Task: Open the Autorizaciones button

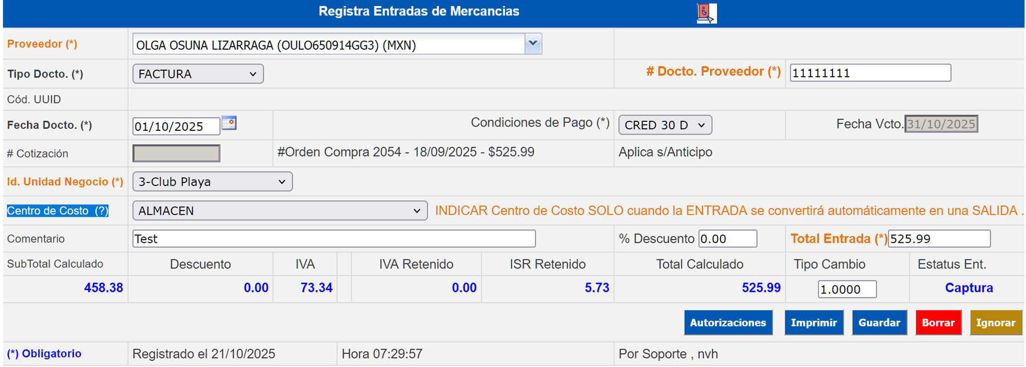Action: (x=728, y=323)
